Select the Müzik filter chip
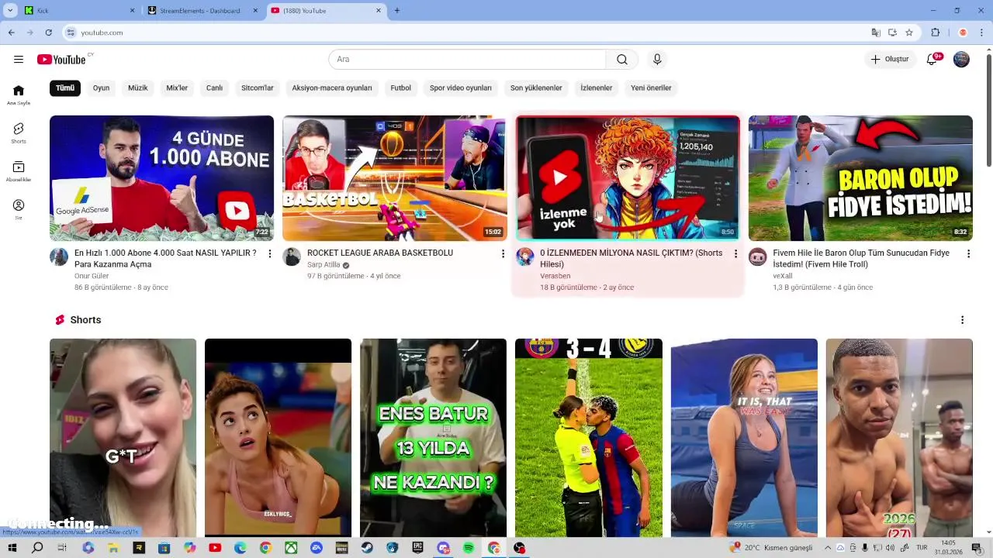993x558 pixels. pyautogui.click(x=138, y=88)
